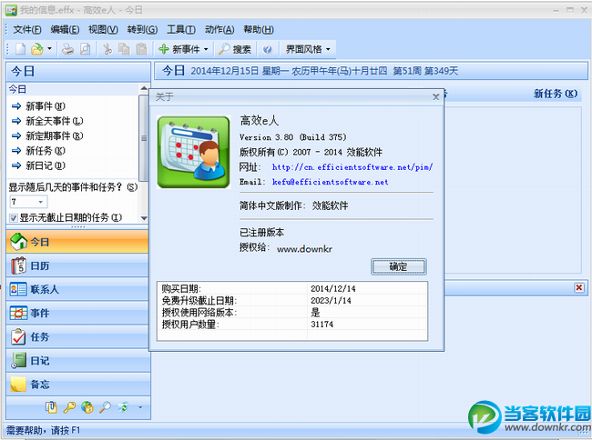The width and height of the screenshot is (592, 440).
Task: Click sidebar scrollbar up arrow
Action: tap(144, 88)
